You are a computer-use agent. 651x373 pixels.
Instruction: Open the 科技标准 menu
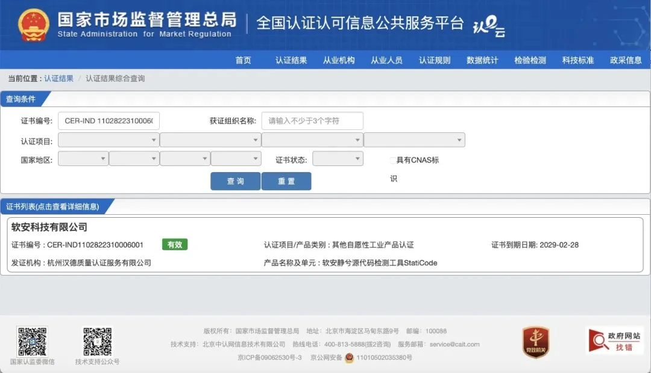(578, 60)
